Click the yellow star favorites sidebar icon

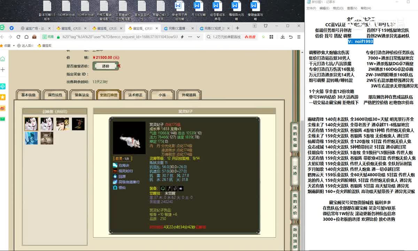point(3,97)
